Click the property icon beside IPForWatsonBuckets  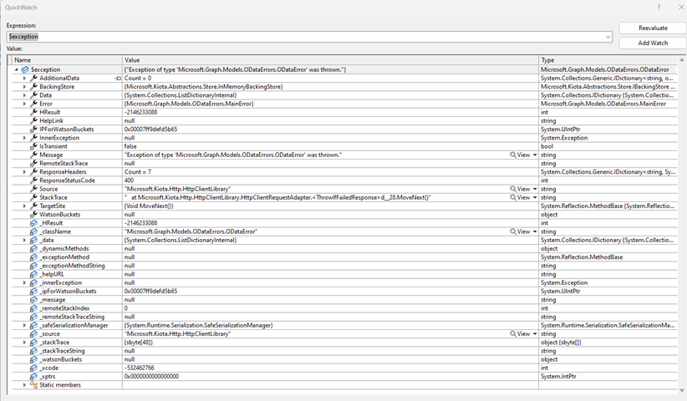tap(33, 129)
